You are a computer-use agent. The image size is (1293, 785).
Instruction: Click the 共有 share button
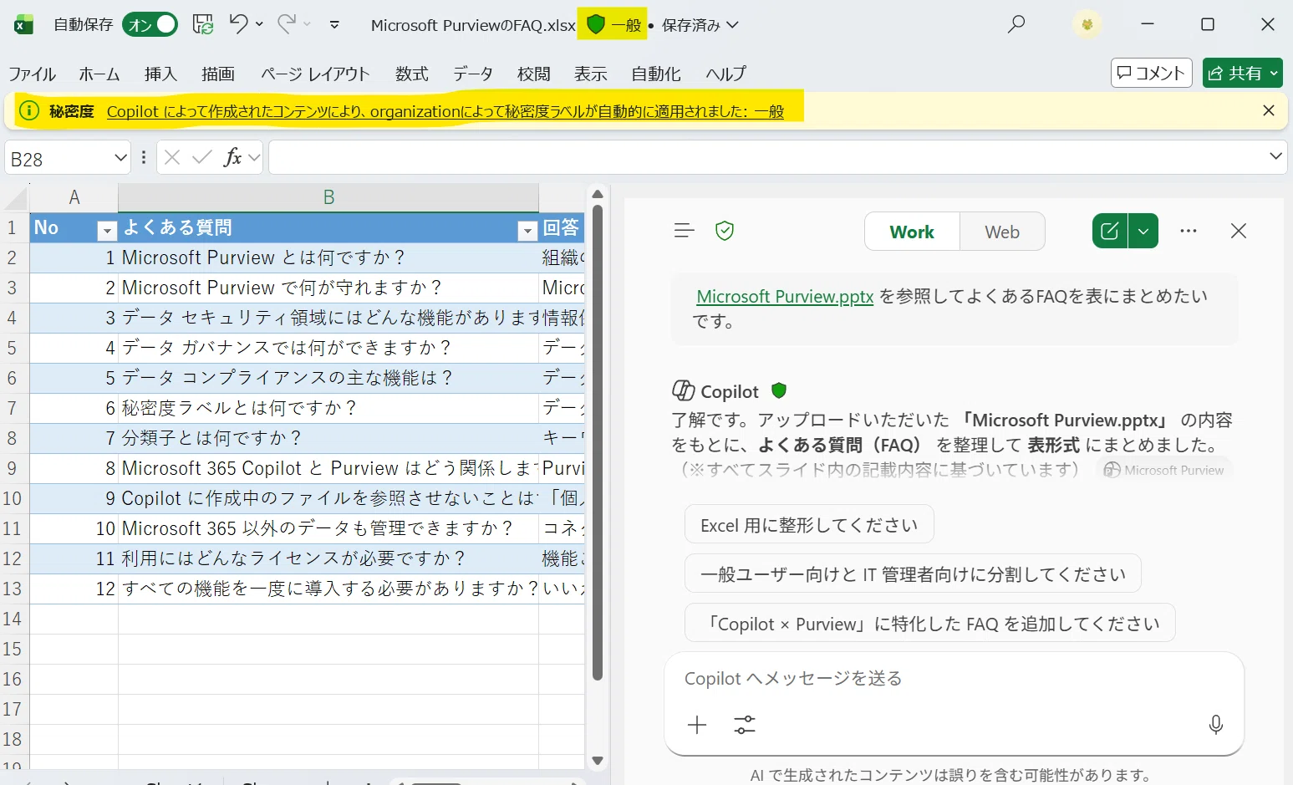(x=1243, y=73)
